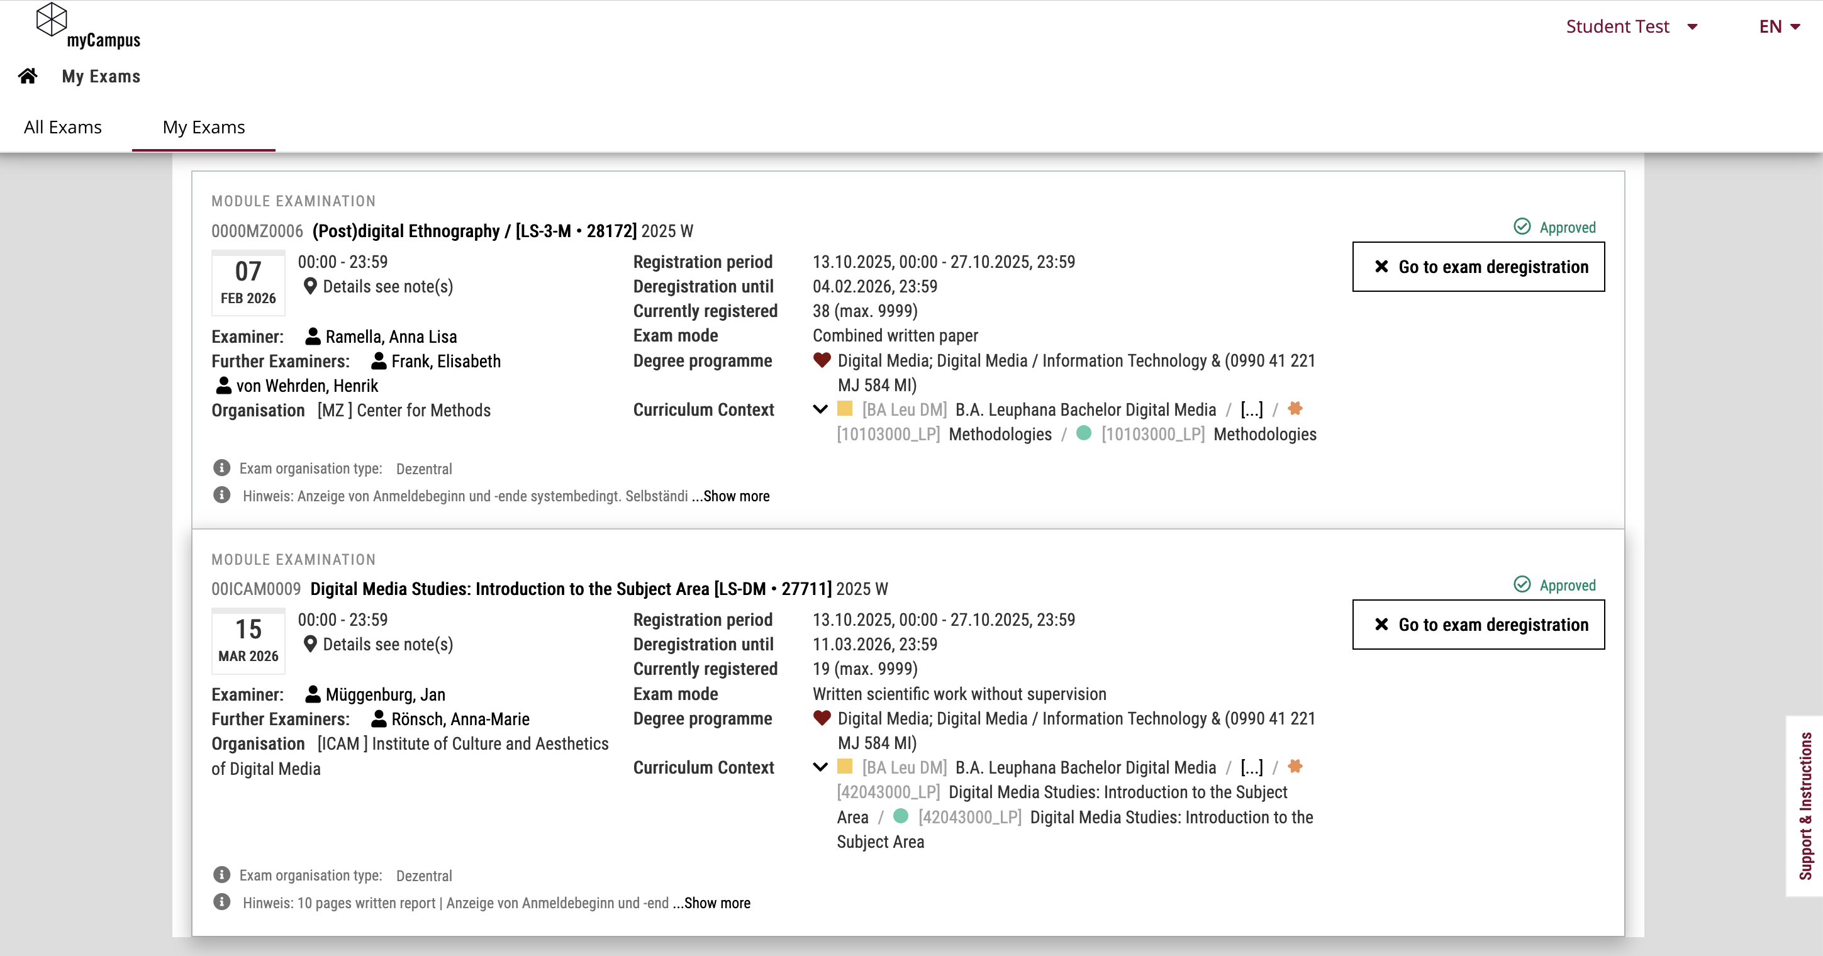
Task: Collapse Curriculum Context chevron for Digital Media Studies
Action: tap(820, 767)
